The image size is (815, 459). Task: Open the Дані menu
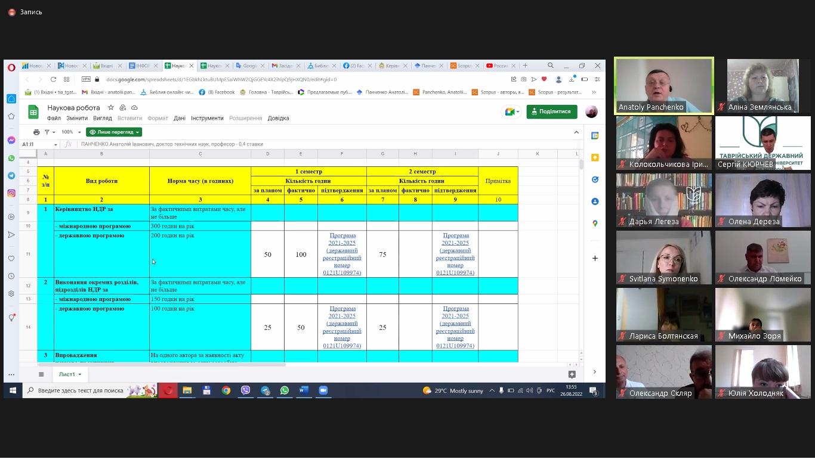pyautogui.click(x=180, y=118)
